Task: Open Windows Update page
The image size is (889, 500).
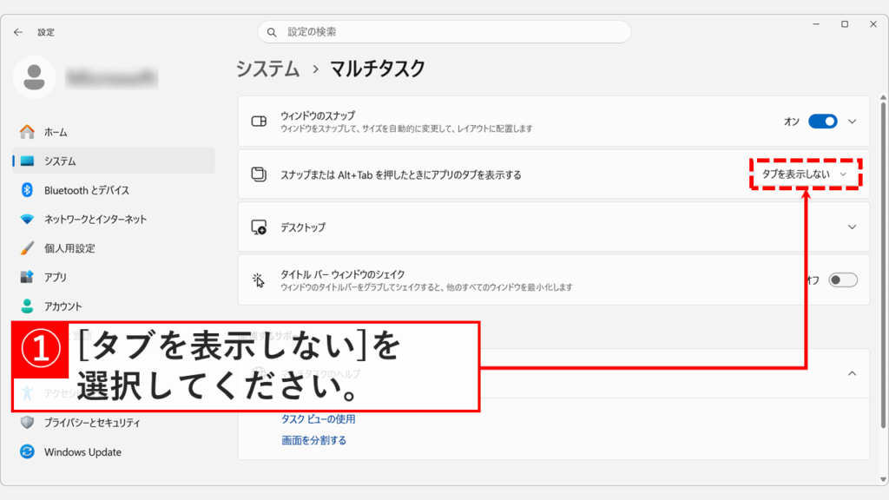Action: 114,451
